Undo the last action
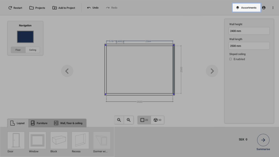Image resolution: width=279 pixels, height=157 pixels. click(93, 8)
